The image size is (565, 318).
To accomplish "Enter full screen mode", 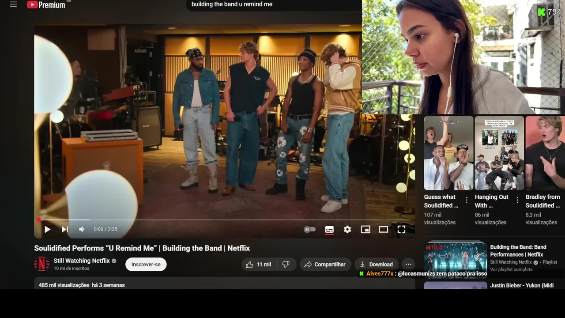I will (401, 229).
